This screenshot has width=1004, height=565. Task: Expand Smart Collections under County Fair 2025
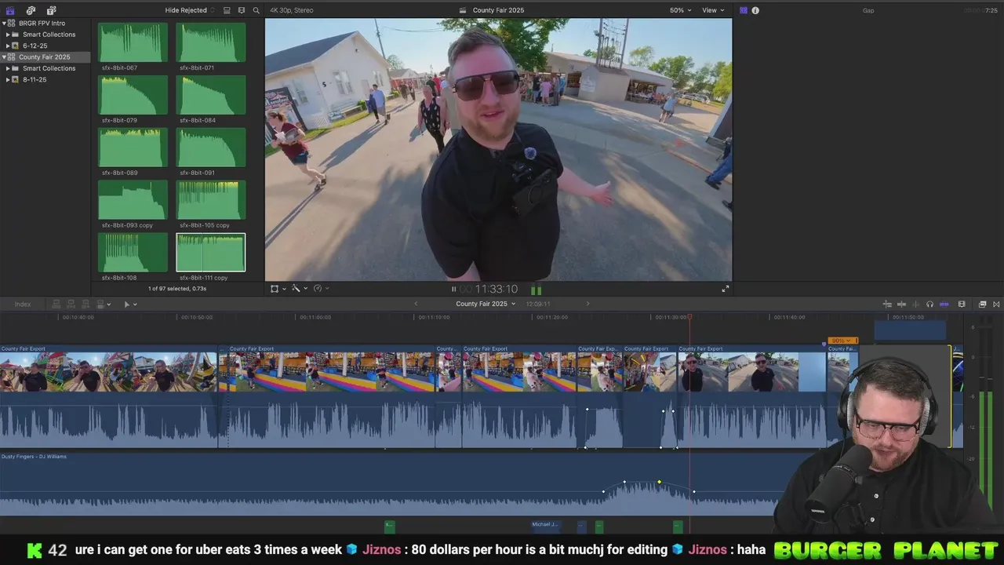tap(8, 68)
